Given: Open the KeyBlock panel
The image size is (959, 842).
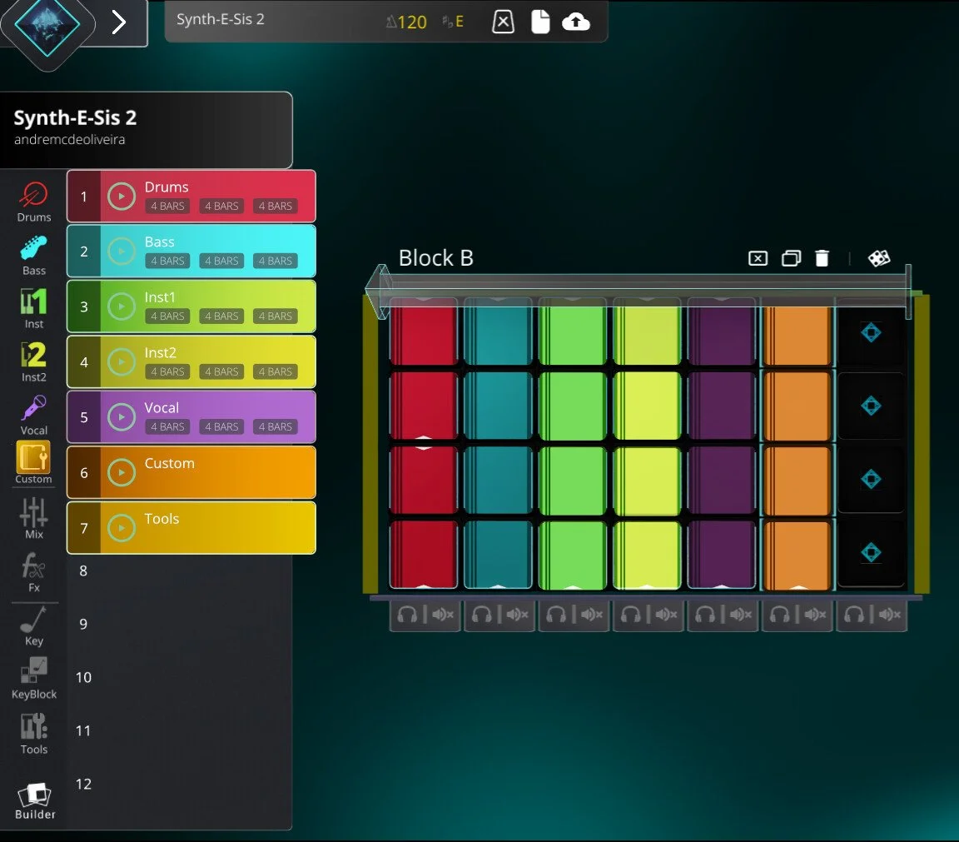Looking at the screenshot, I should point(33,679).
